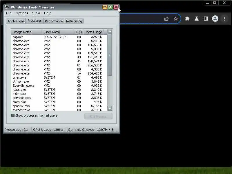
Task: Open the View menu
Action: (x=36, y=13)
